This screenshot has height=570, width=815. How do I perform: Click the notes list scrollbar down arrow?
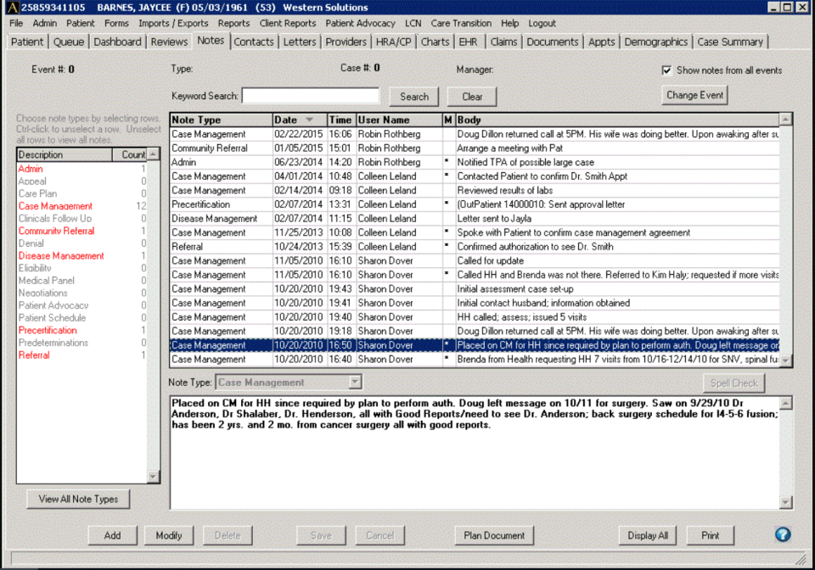coord(785,360)
